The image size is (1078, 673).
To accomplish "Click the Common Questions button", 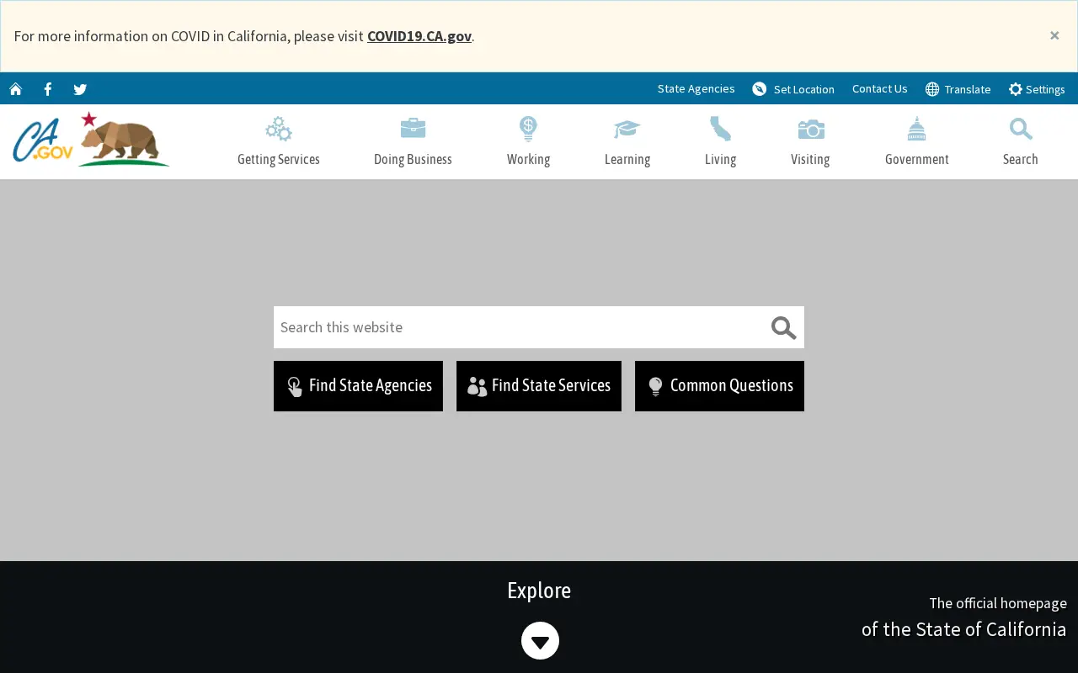I will [719, 386].
